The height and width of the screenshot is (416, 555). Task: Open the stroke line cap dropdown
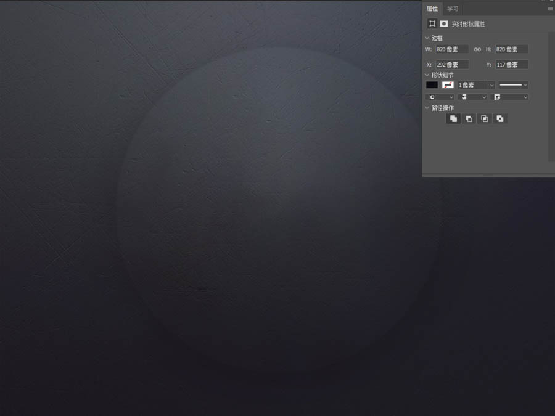tap(472, 97)
